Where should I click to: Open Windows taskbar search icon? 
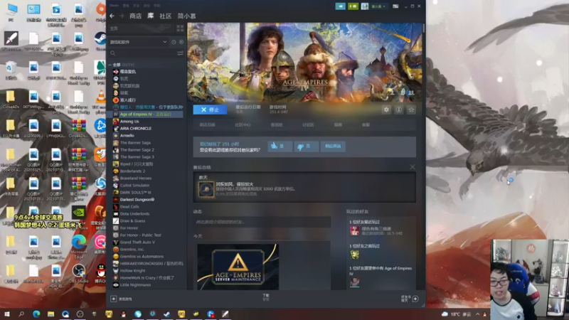tap(21, 314)
